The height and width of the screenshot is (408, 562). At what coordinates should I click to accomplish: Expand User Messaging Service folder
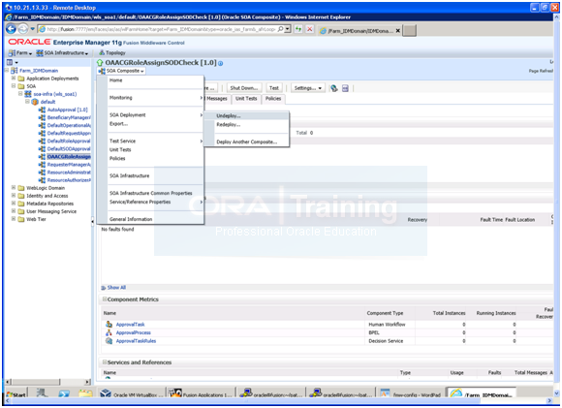(14, 211)
